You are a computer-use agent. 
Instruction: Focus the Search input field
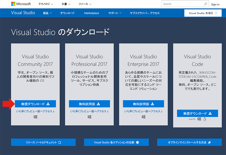[185, 4]
